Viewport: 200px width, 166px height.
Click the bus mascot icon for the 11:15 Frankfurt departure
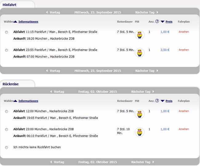140,34
